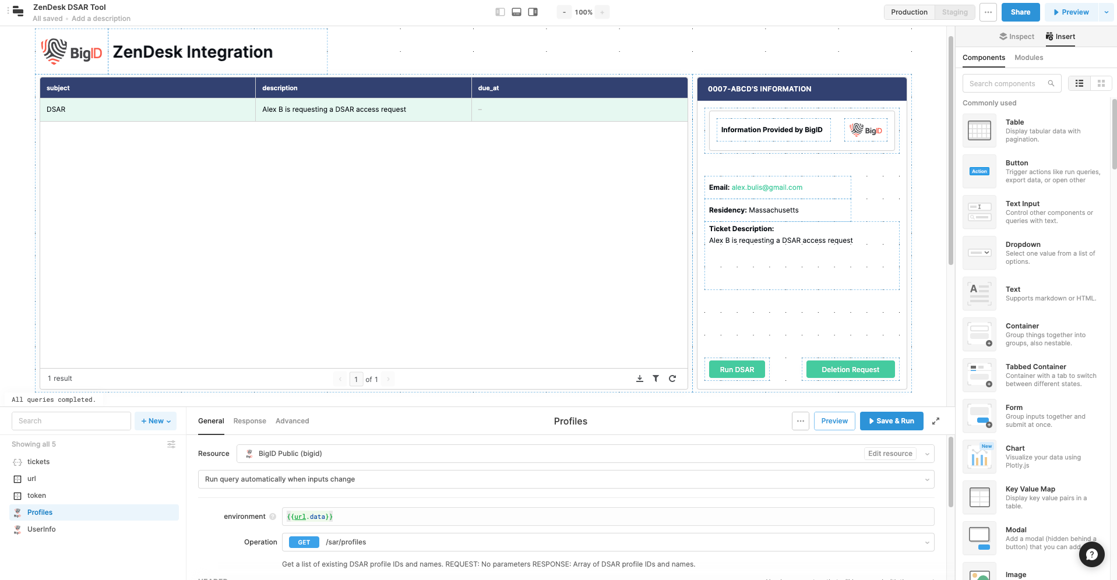Expand the Operation GET /sar/profiles dropdown
Screen dimensions: 1117x580
[x=926, y=542]
